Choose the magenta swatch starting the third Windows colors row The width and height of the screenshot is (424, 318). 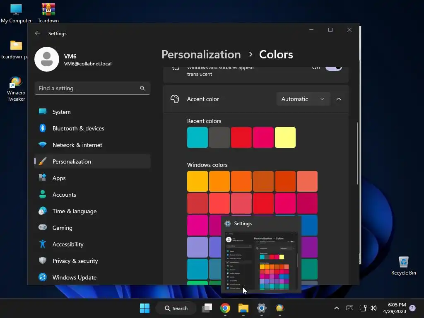click(x=198, y=225)
